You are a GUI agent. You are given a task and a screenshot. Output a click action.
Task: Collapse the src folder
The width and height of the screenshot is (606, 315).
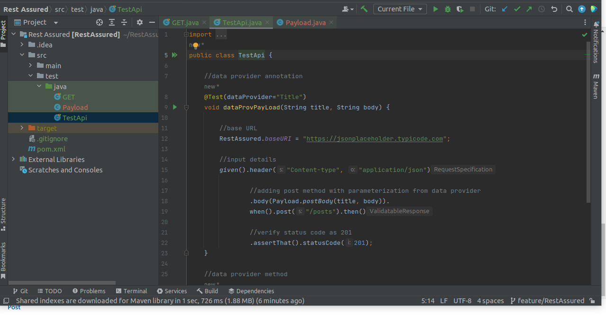(22, 55)
